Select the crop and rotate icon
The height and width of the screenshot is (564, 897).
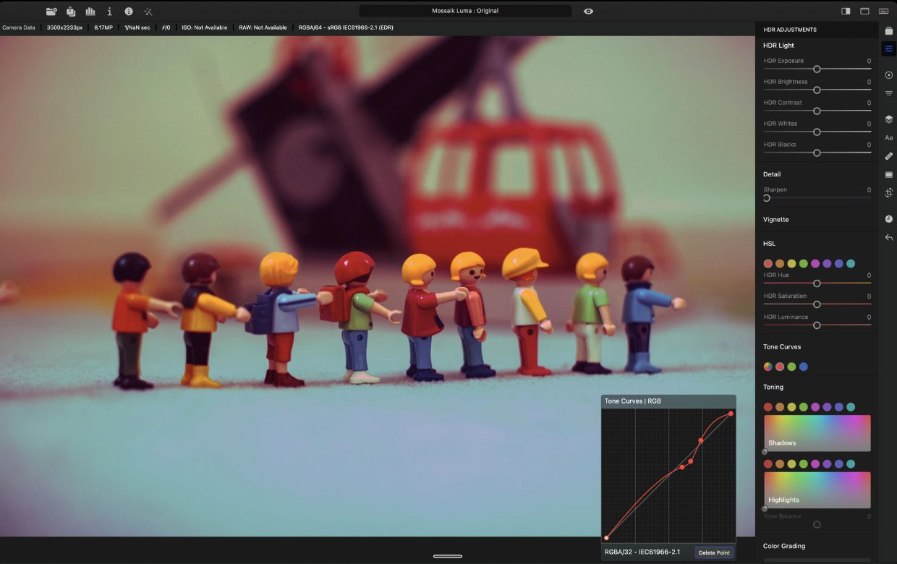pyautogui.click(x=888, y=193)
